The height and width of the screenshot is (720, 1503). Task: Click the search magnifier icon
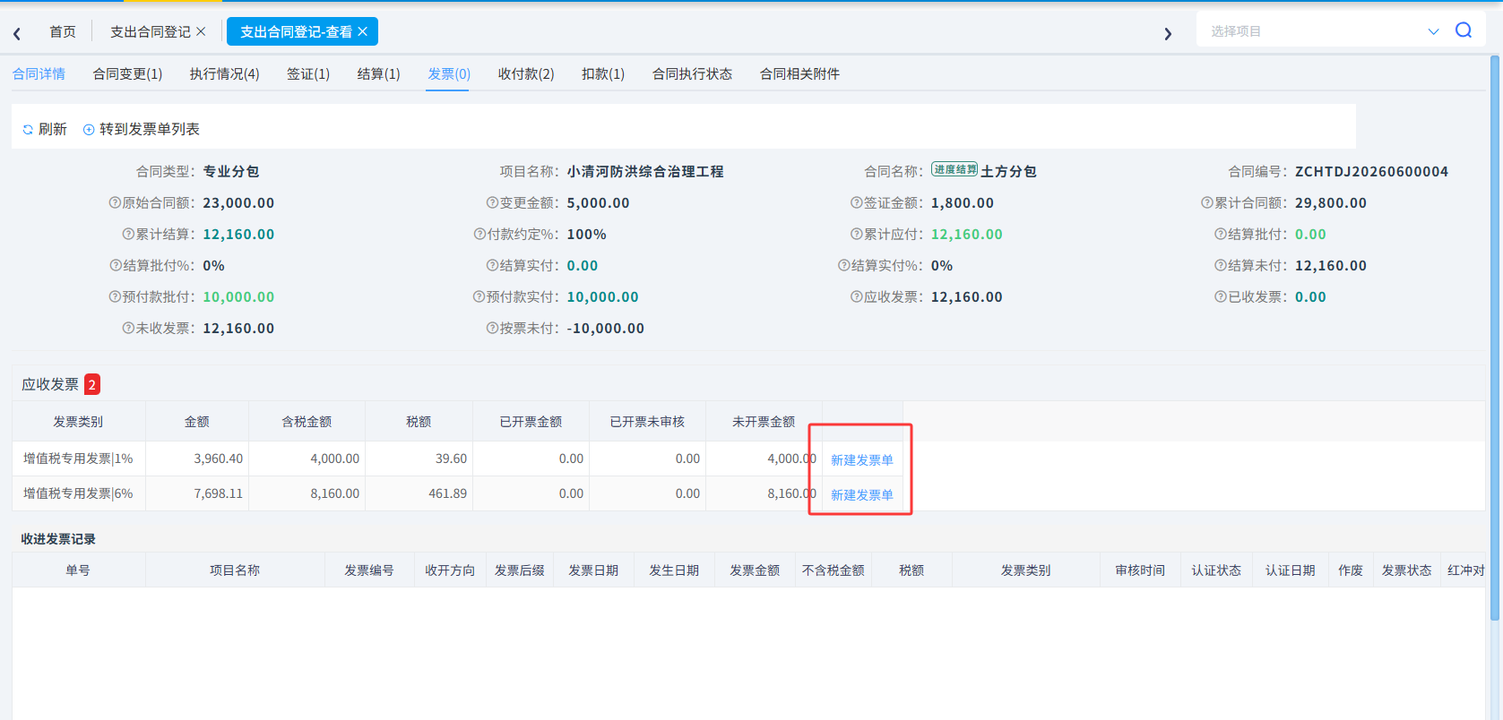click(x=1464, y=30)
